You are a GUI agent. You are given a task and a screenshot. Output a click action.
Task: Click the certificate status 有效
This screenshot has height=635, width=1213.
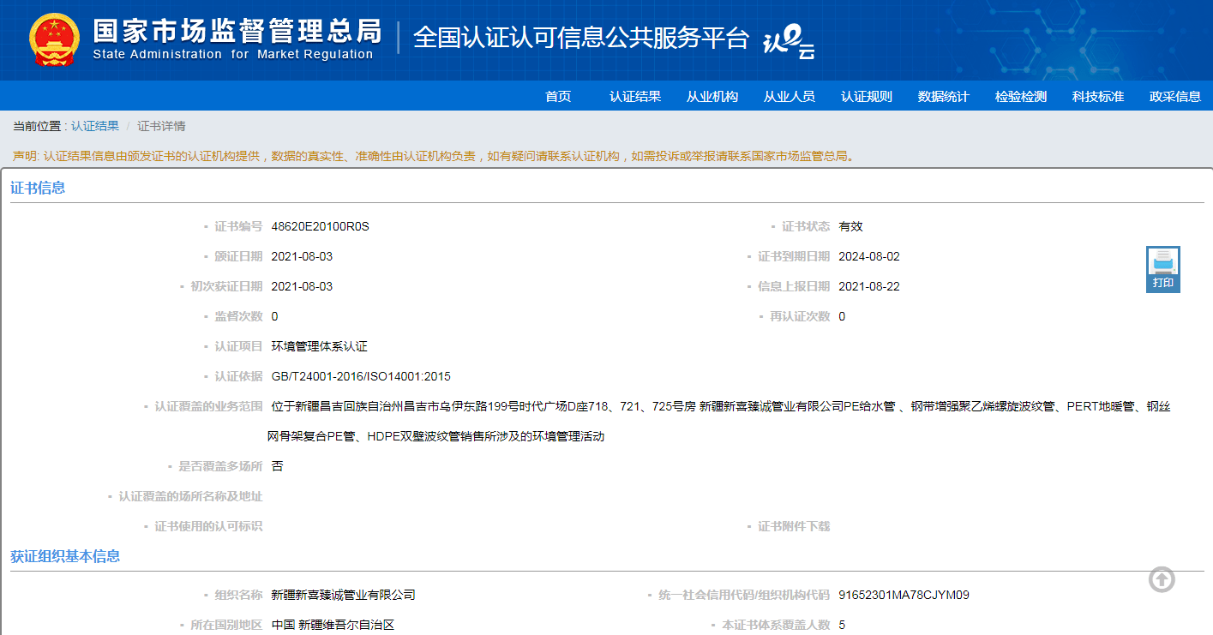pyautogui.click(x=850, y=226)
